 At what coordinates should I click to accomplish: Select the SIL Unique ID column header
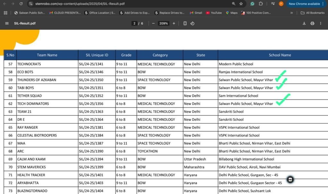point(97,55)
